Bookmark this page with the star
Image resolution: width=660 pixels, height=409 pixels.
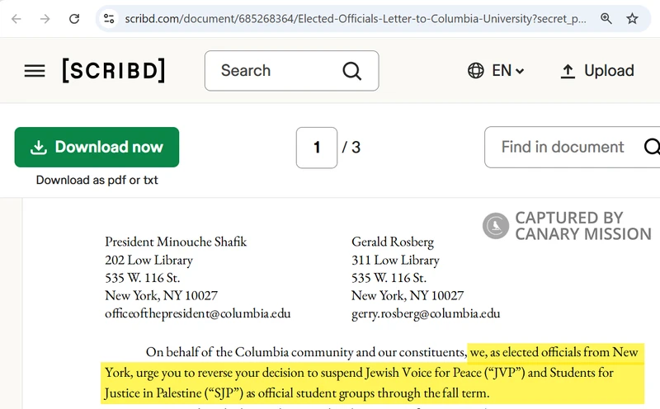coord(632,18)
